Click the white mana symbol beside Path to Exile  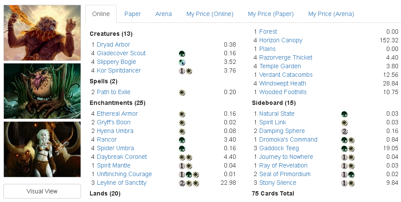click(x=182, y=92)
